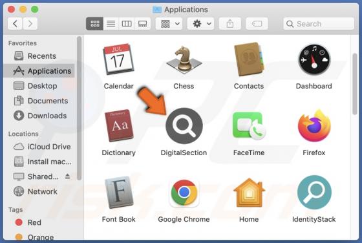
Task: Filter by the Orange tag
Action: [x=39, y=237]
